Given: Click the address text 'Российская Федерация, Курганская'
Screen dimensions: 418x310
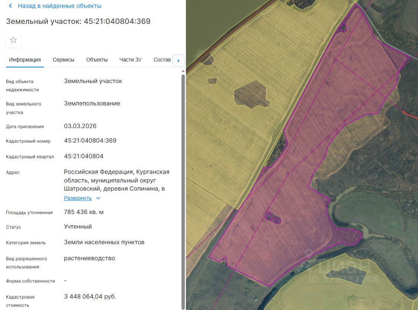Looking at the screenshot, I should 116,172.
